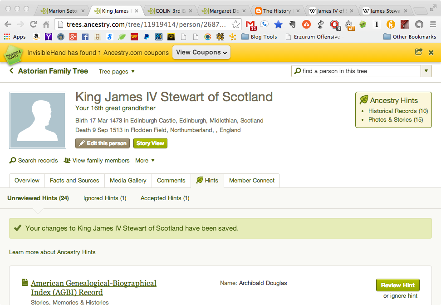Screen dimensions: 441x305
Task: Reload the current page
Action: (33, 25)
